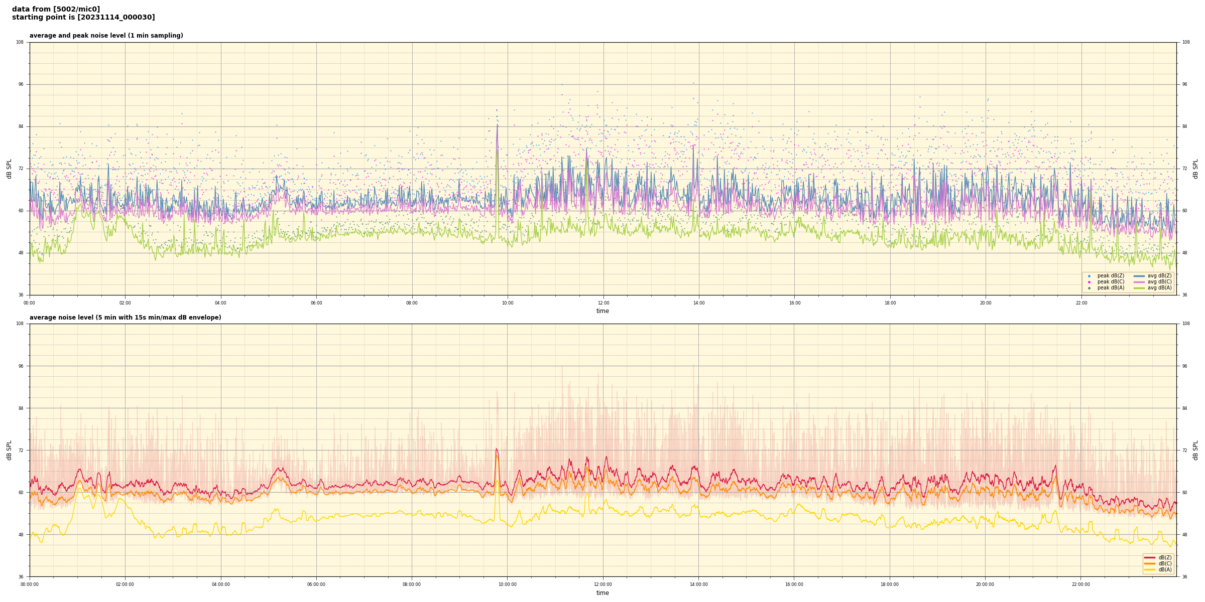Click the large spike near 09:45 in upper chart
1205x602 pixels.
(497, 130)
